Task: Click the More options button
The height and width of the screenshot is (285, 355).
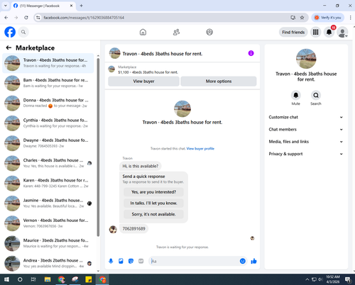Action: (x=219, y=82)
